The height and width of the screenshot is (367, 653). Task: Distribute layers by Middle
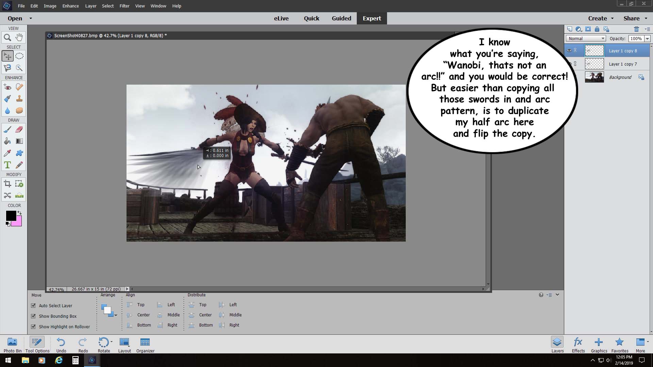point(230,315)
